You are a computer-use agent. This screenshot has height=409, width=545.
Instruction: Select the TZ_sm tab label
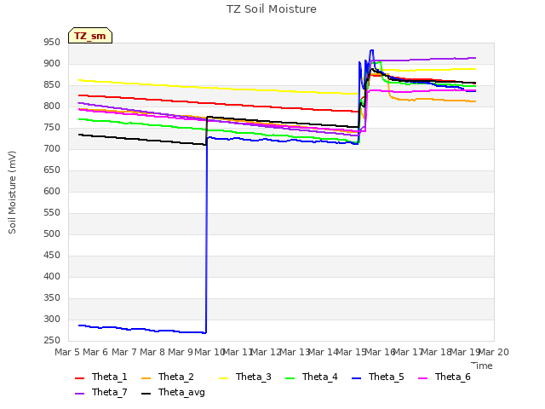(90, 36)
